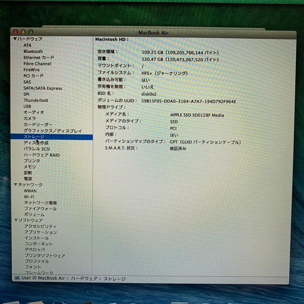Select 電源 in the hardware sidebar

[28, 178]
